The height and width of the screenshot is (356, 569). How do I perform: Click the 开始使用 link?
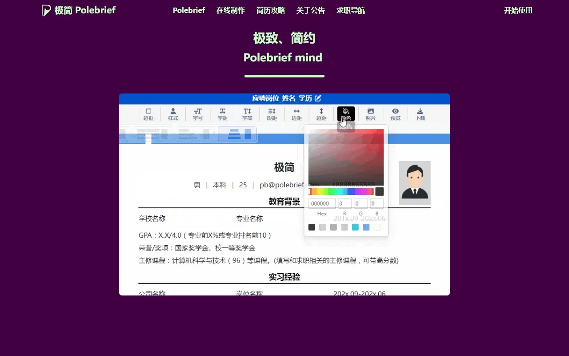(x=518, y=10)
